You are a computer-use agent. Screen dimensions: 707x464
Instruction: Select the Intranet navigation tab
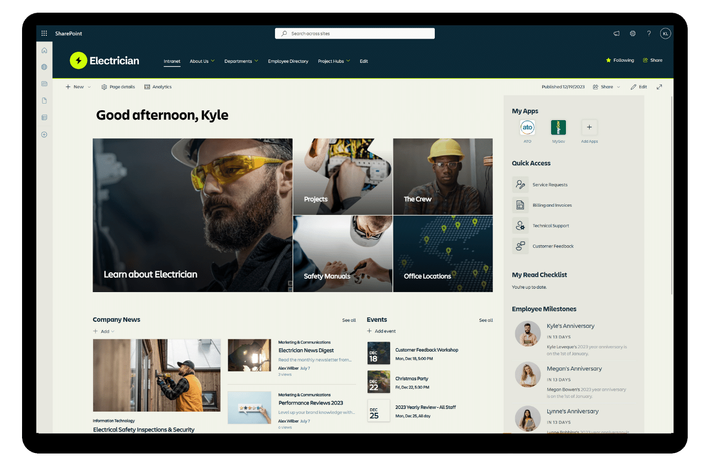tap(172, 61)
